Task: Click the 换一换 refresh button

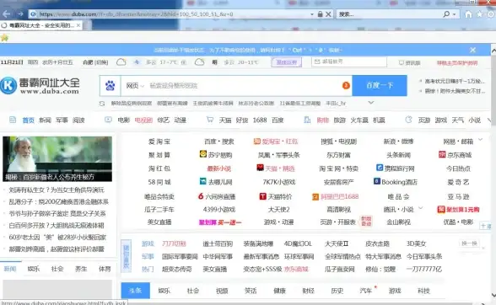Action: [469, 243]
